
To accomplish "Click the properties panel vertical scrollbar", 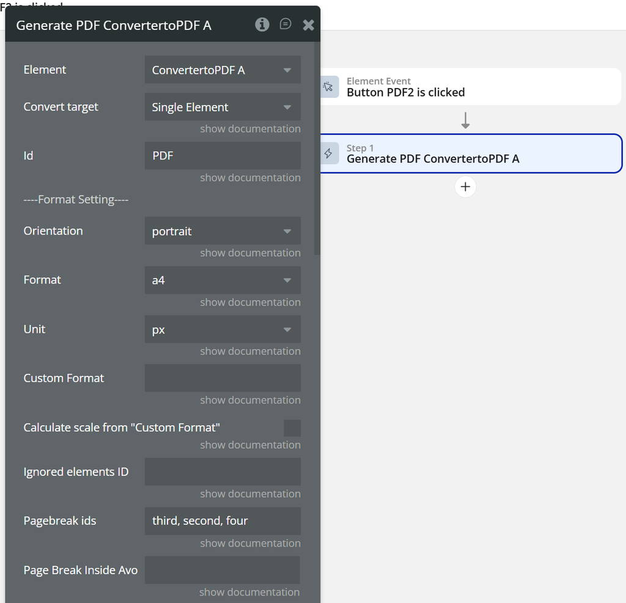I will (x=317, y=153).
